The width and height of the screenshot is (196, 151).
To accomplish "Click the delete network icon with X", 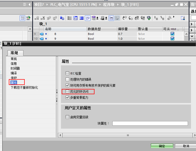I will [43, 18].
